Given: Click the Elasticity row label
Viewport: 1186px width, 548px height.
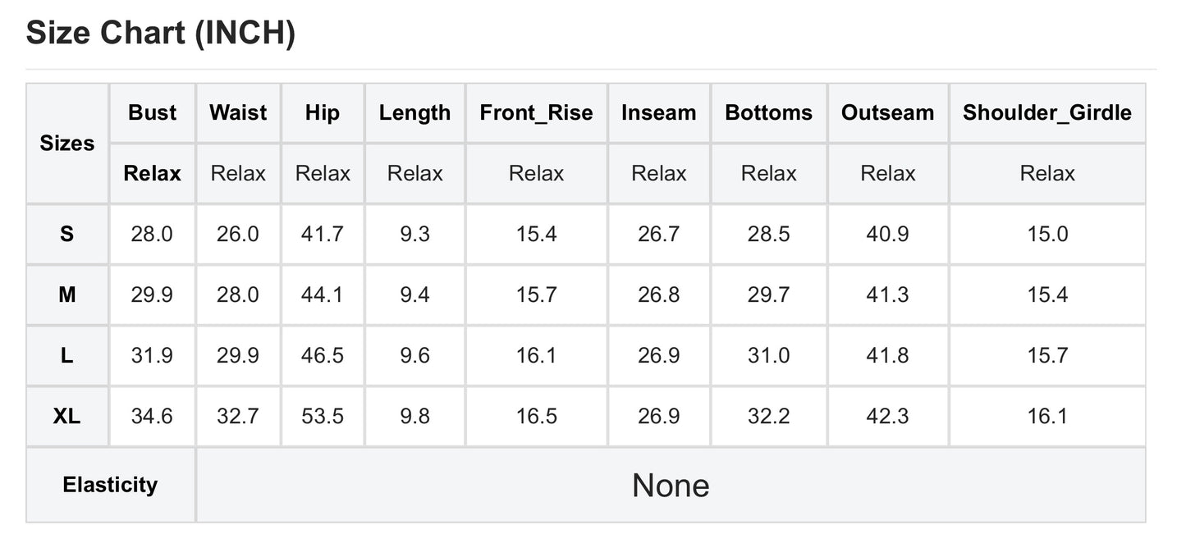Looking at the screenshot, I should click(x=110, y=485).
